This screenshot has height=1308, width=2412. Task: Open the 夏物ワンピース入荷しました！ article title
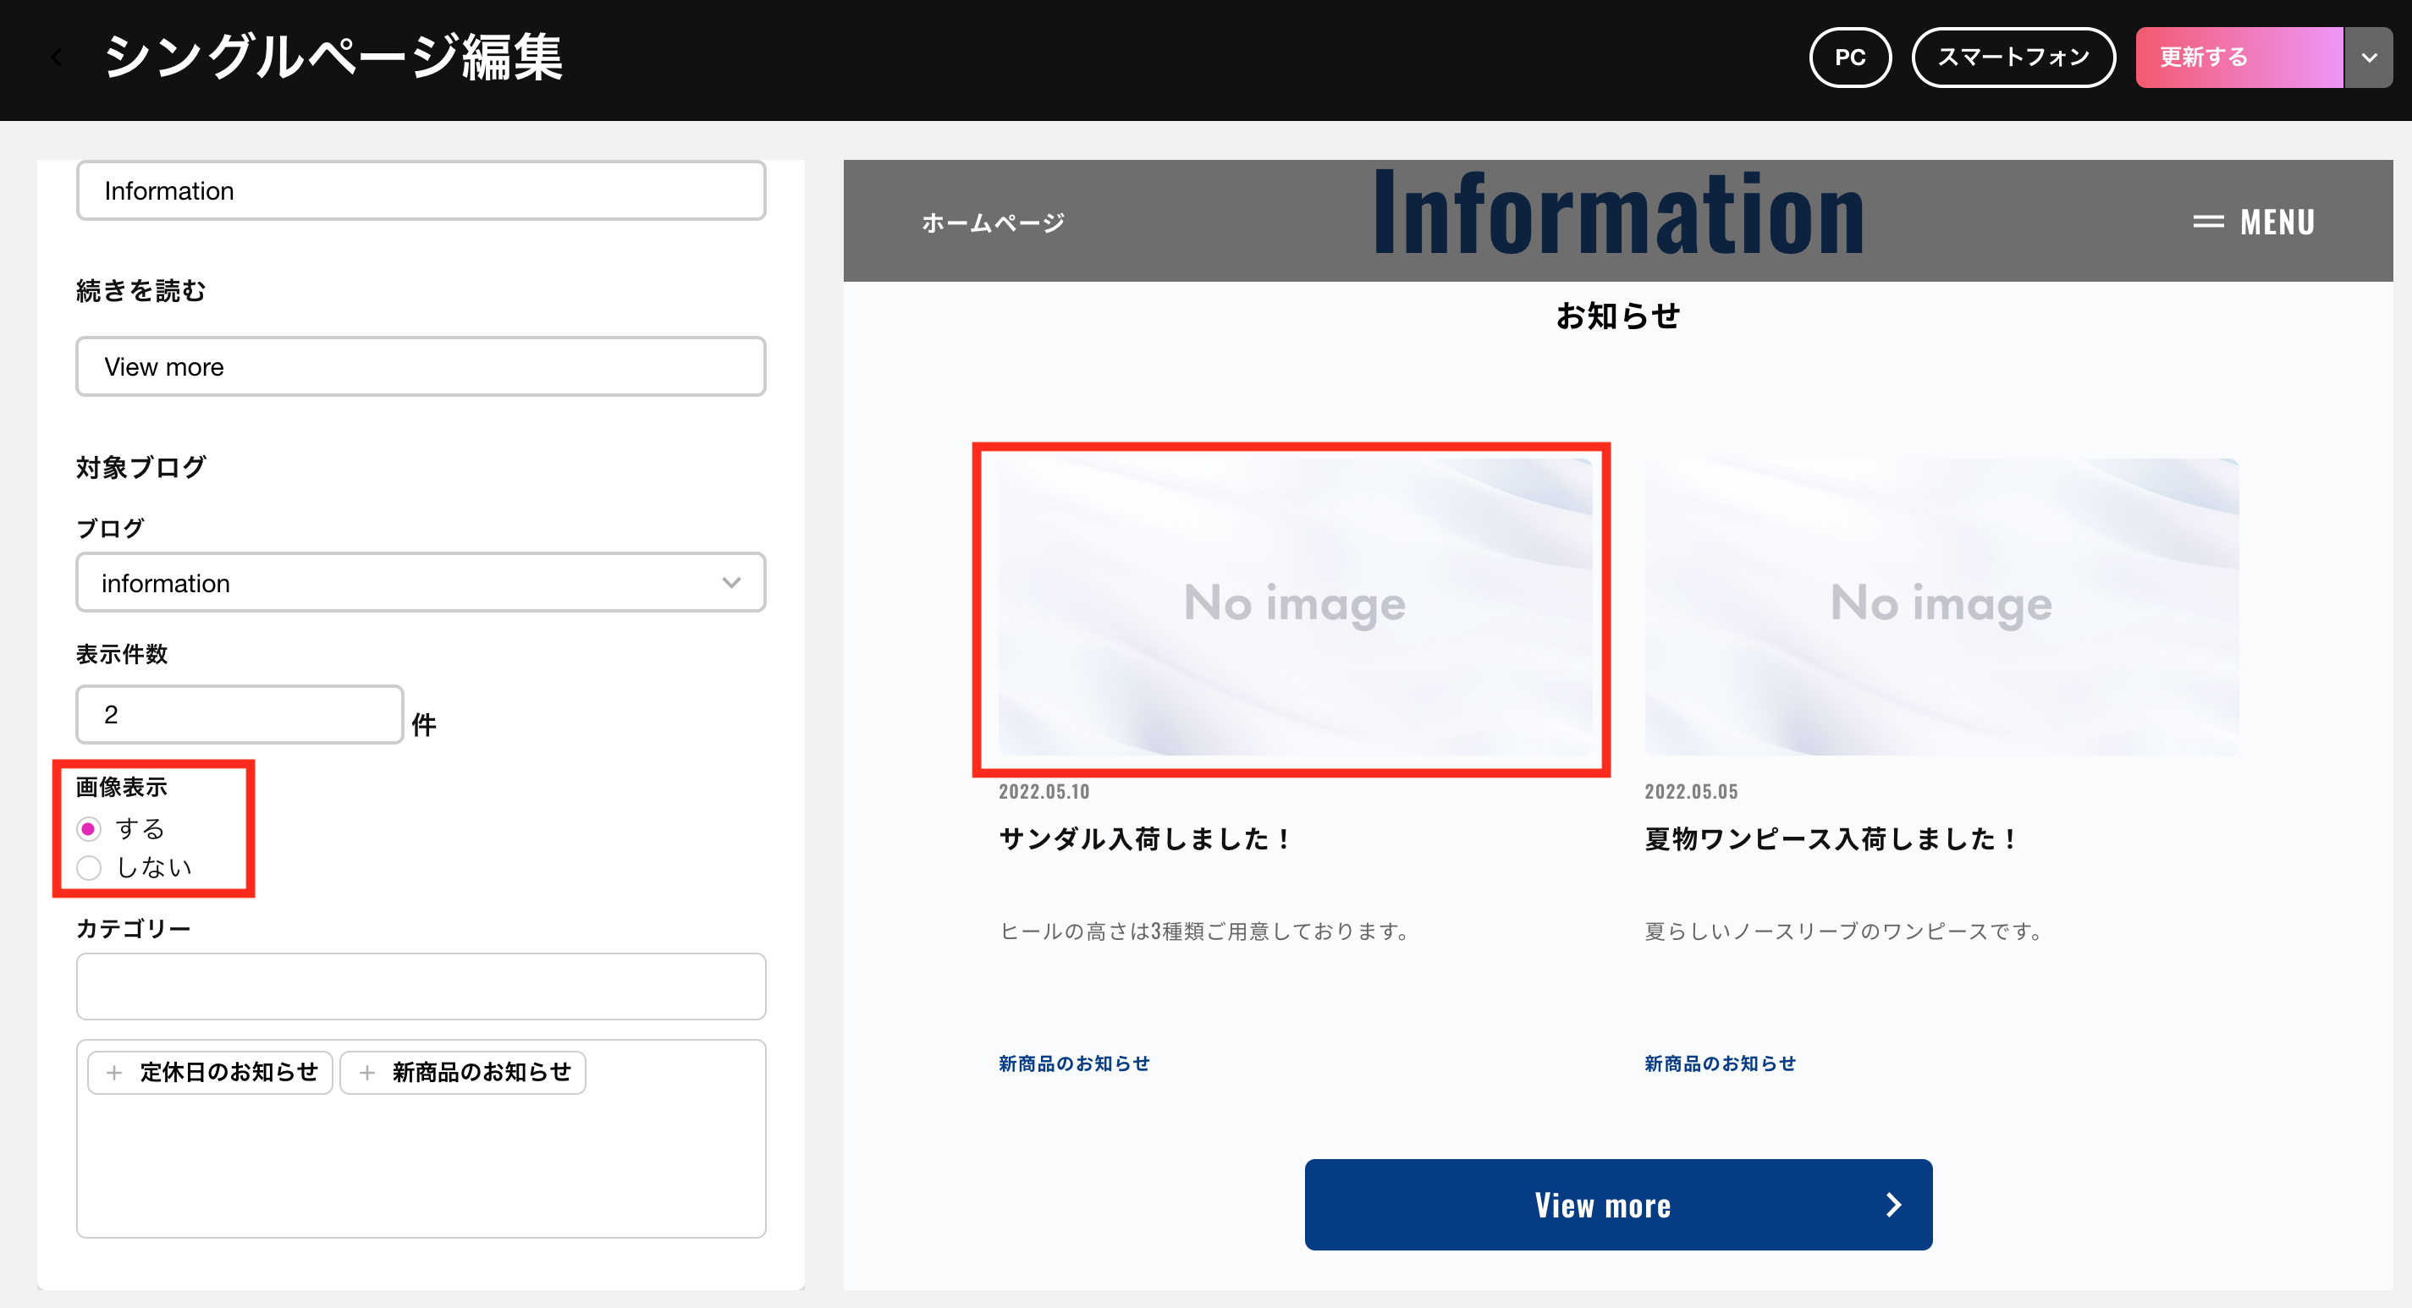click(x=1832, y=838)
